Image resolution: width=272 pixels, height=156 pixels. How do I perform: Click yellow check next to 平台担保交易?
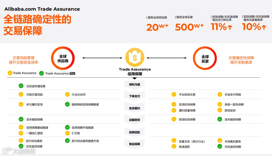[174, 94]
